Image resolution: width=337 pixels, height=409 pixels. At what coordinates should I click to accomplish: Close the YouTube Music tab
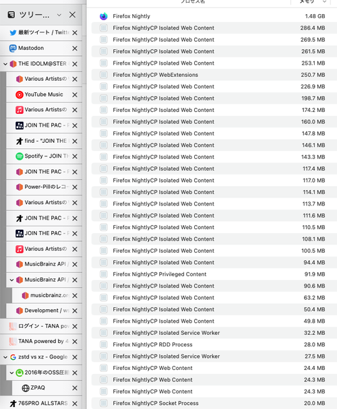point(75,95)
